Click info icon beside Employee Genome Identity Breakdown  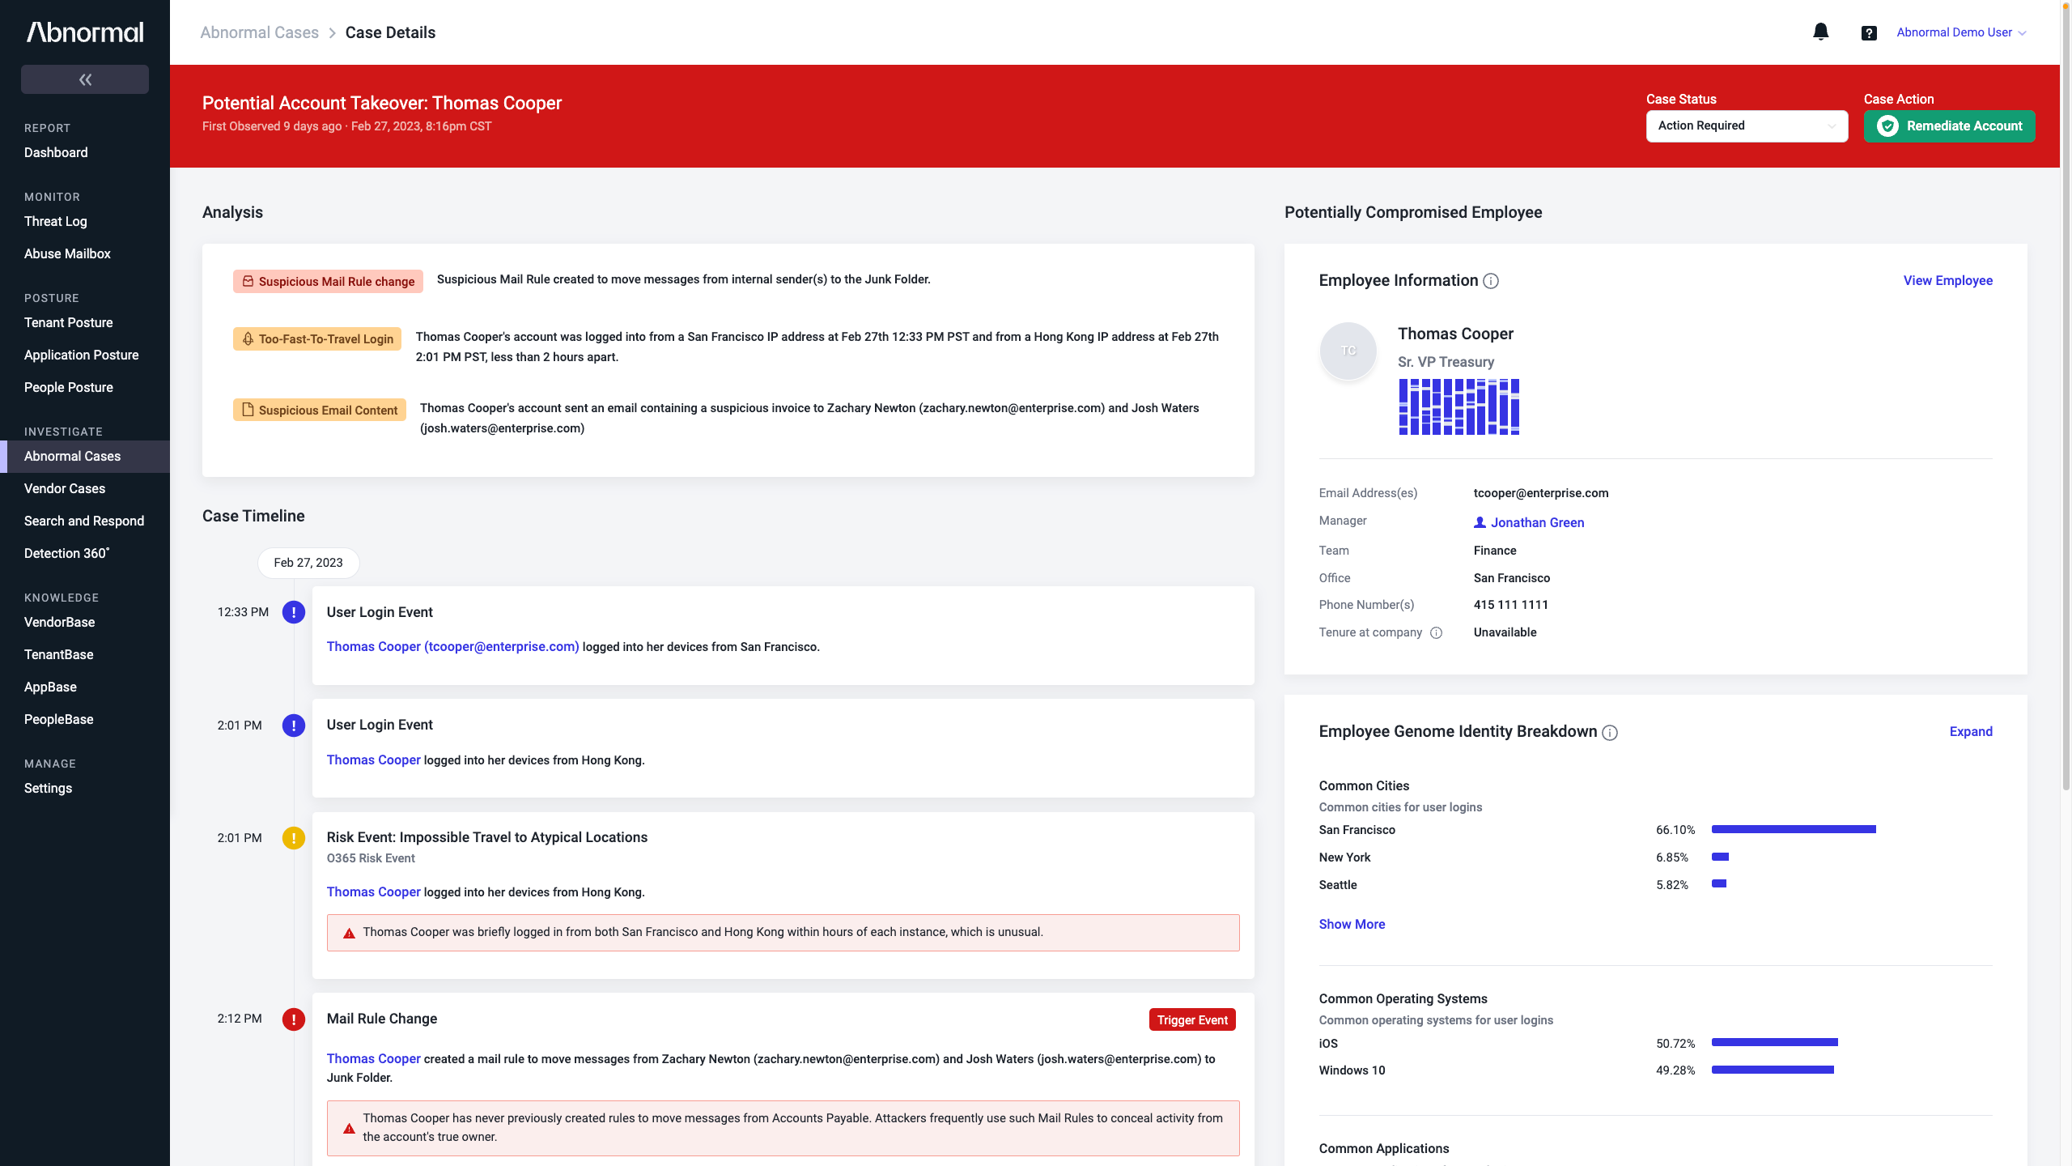tap(1610, 733)
